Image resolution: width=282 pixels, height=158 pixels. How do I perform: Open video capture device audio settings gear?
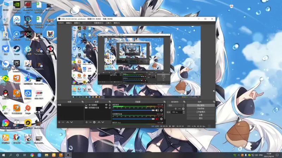[x=161, y=119]
